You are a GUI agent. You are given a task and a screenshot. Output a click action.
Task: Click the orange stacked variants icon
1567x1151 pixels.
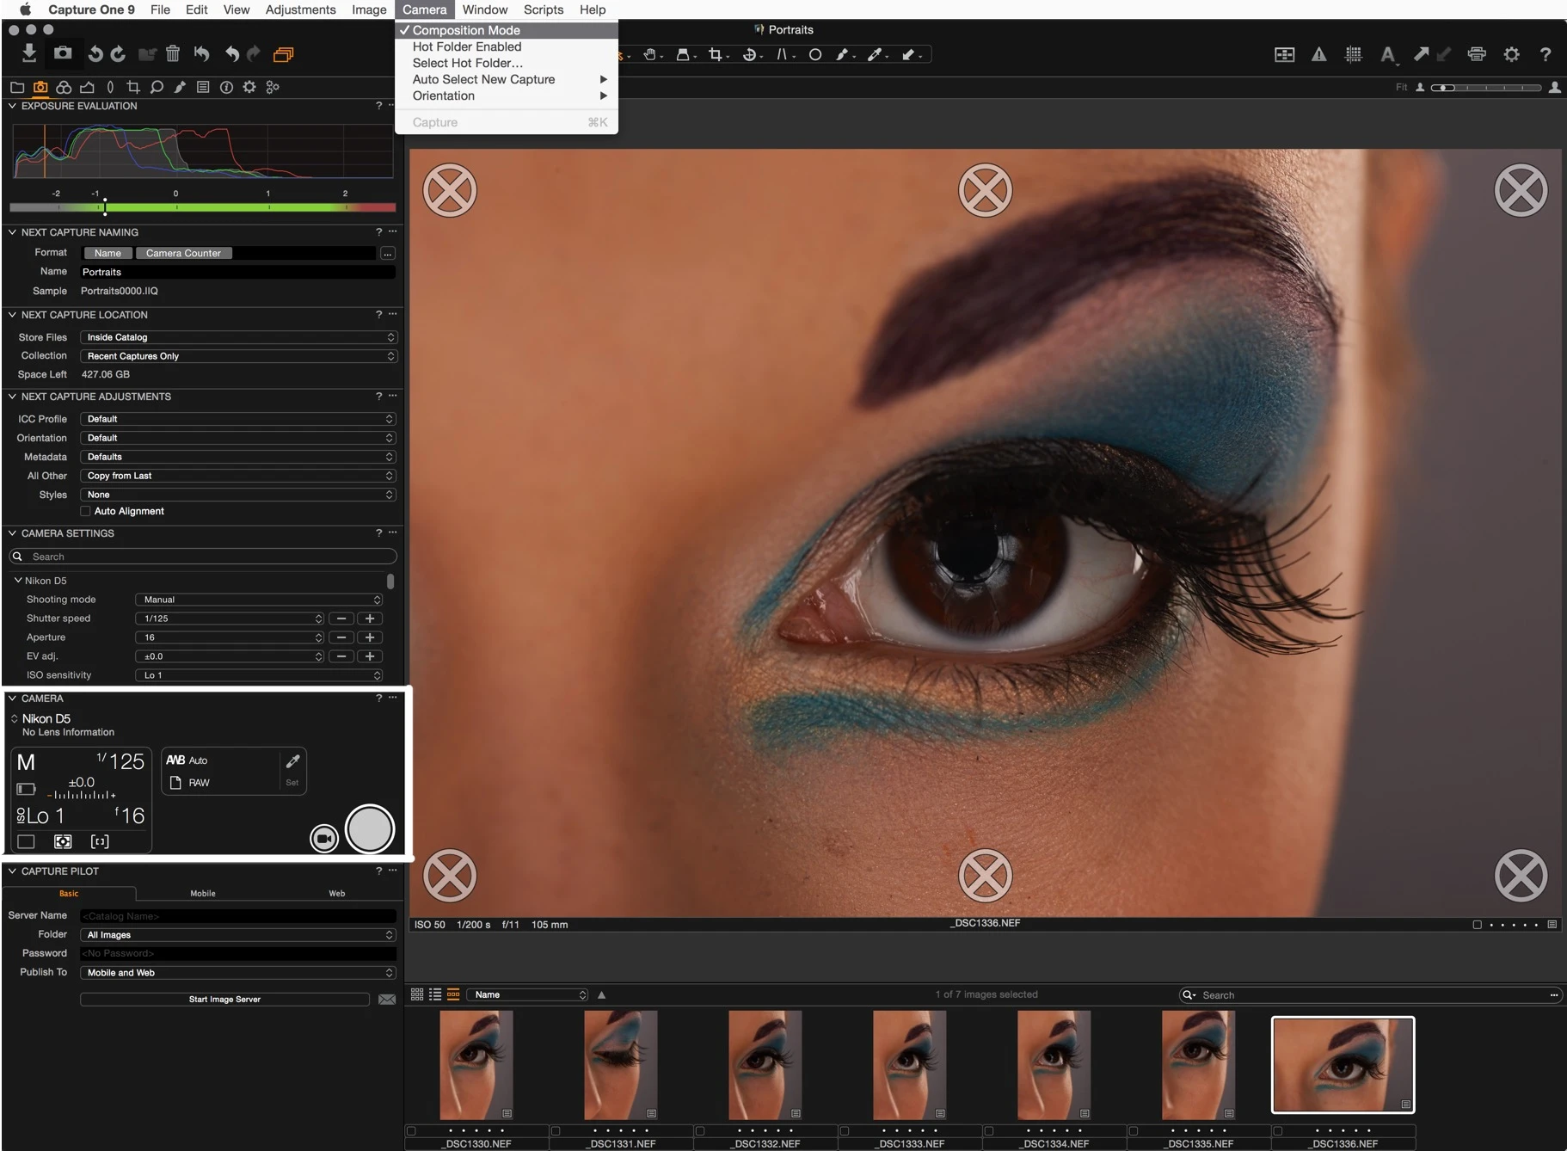(283, 54)
